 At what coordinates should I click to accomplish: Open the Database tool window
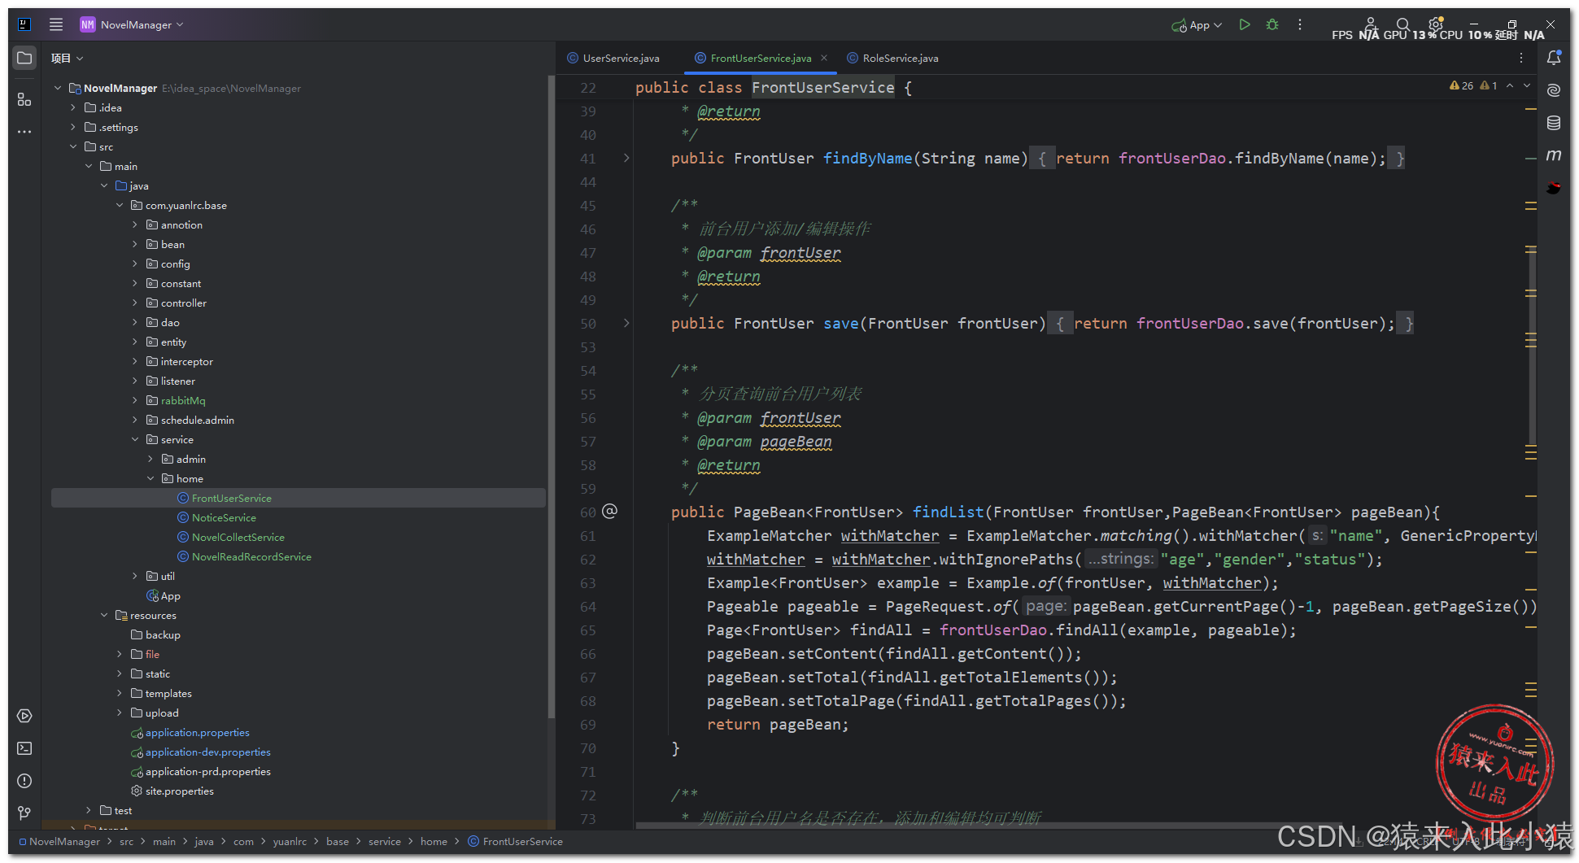point(1554,123)
